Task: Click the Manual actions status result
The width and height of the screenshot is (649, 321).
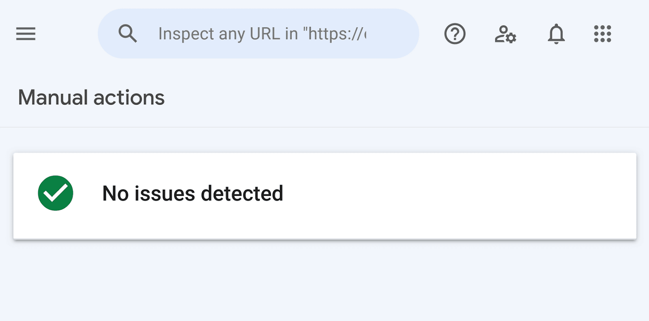Action: point(192,194)
